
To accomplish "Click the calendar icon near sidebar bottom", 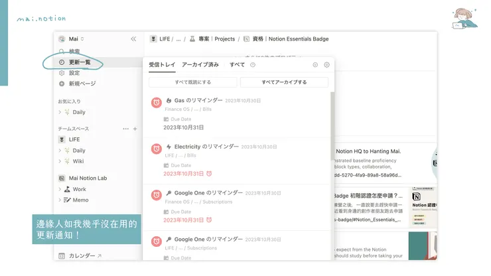I will point(62,255).
